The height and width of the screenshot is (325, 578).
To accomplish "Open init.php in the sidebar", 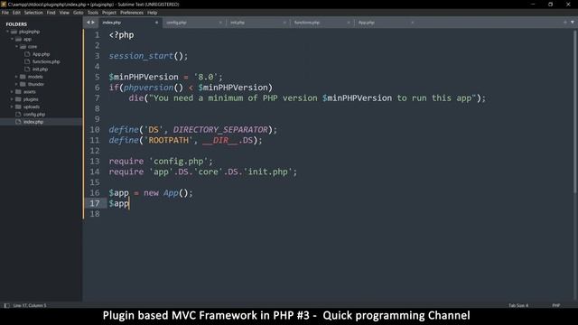I will coord(40,70).
